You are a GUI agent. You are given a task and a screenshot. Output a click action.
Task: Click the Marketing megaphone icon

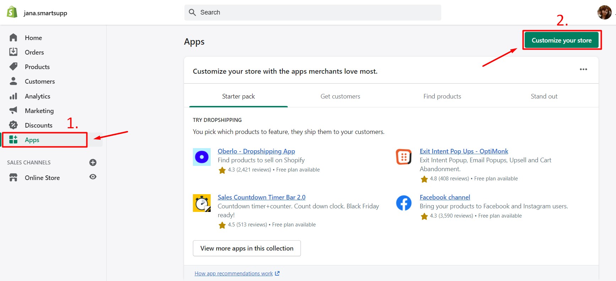click(13, 111)
